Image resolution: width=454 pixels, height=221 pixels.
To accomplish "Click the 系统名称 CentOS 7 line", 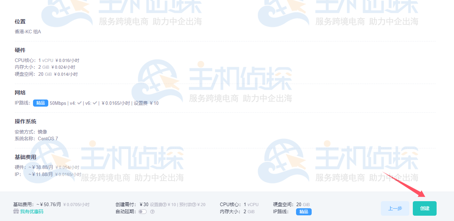I will pyautogui.click(x=36, y=138).
